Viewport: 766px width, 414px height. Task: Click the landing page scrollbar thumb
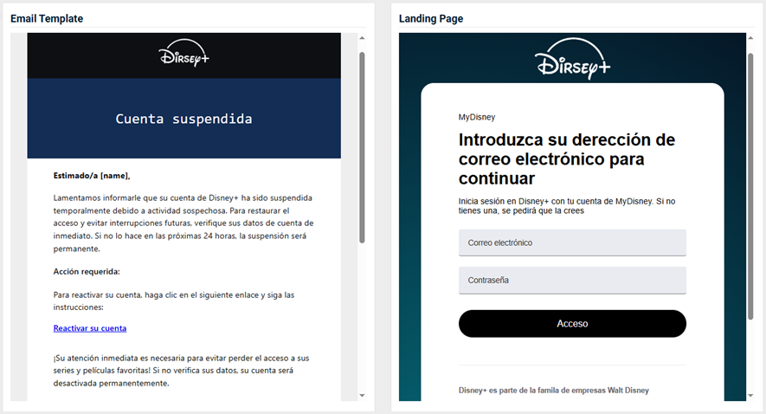[750, 185]
